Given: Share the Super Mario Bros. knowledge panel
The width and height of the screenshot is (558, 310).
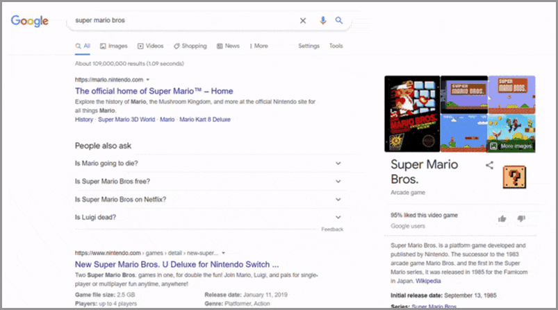Looking at the screenshot, I should [490, 165].
